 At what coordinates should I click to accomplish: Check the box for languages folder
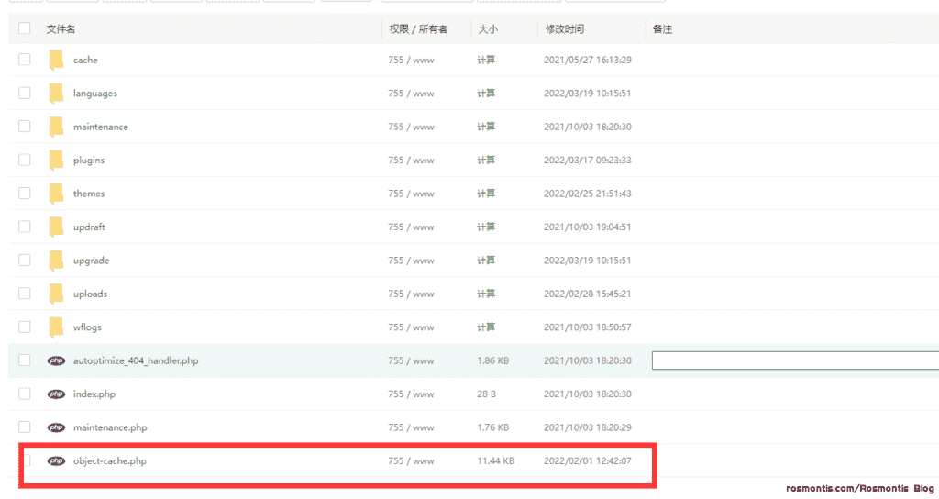(25, 94)
